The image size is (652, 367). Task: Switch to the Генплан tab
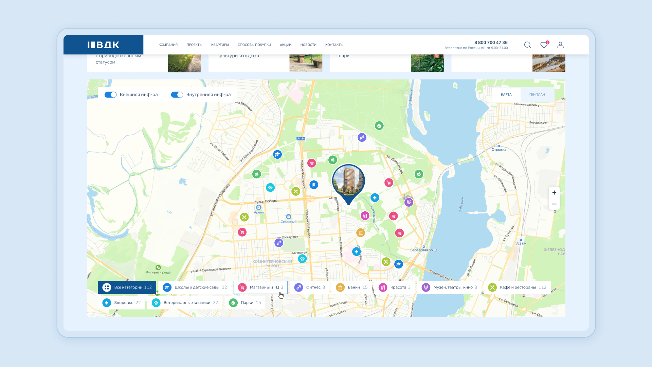tap(537, 95)
